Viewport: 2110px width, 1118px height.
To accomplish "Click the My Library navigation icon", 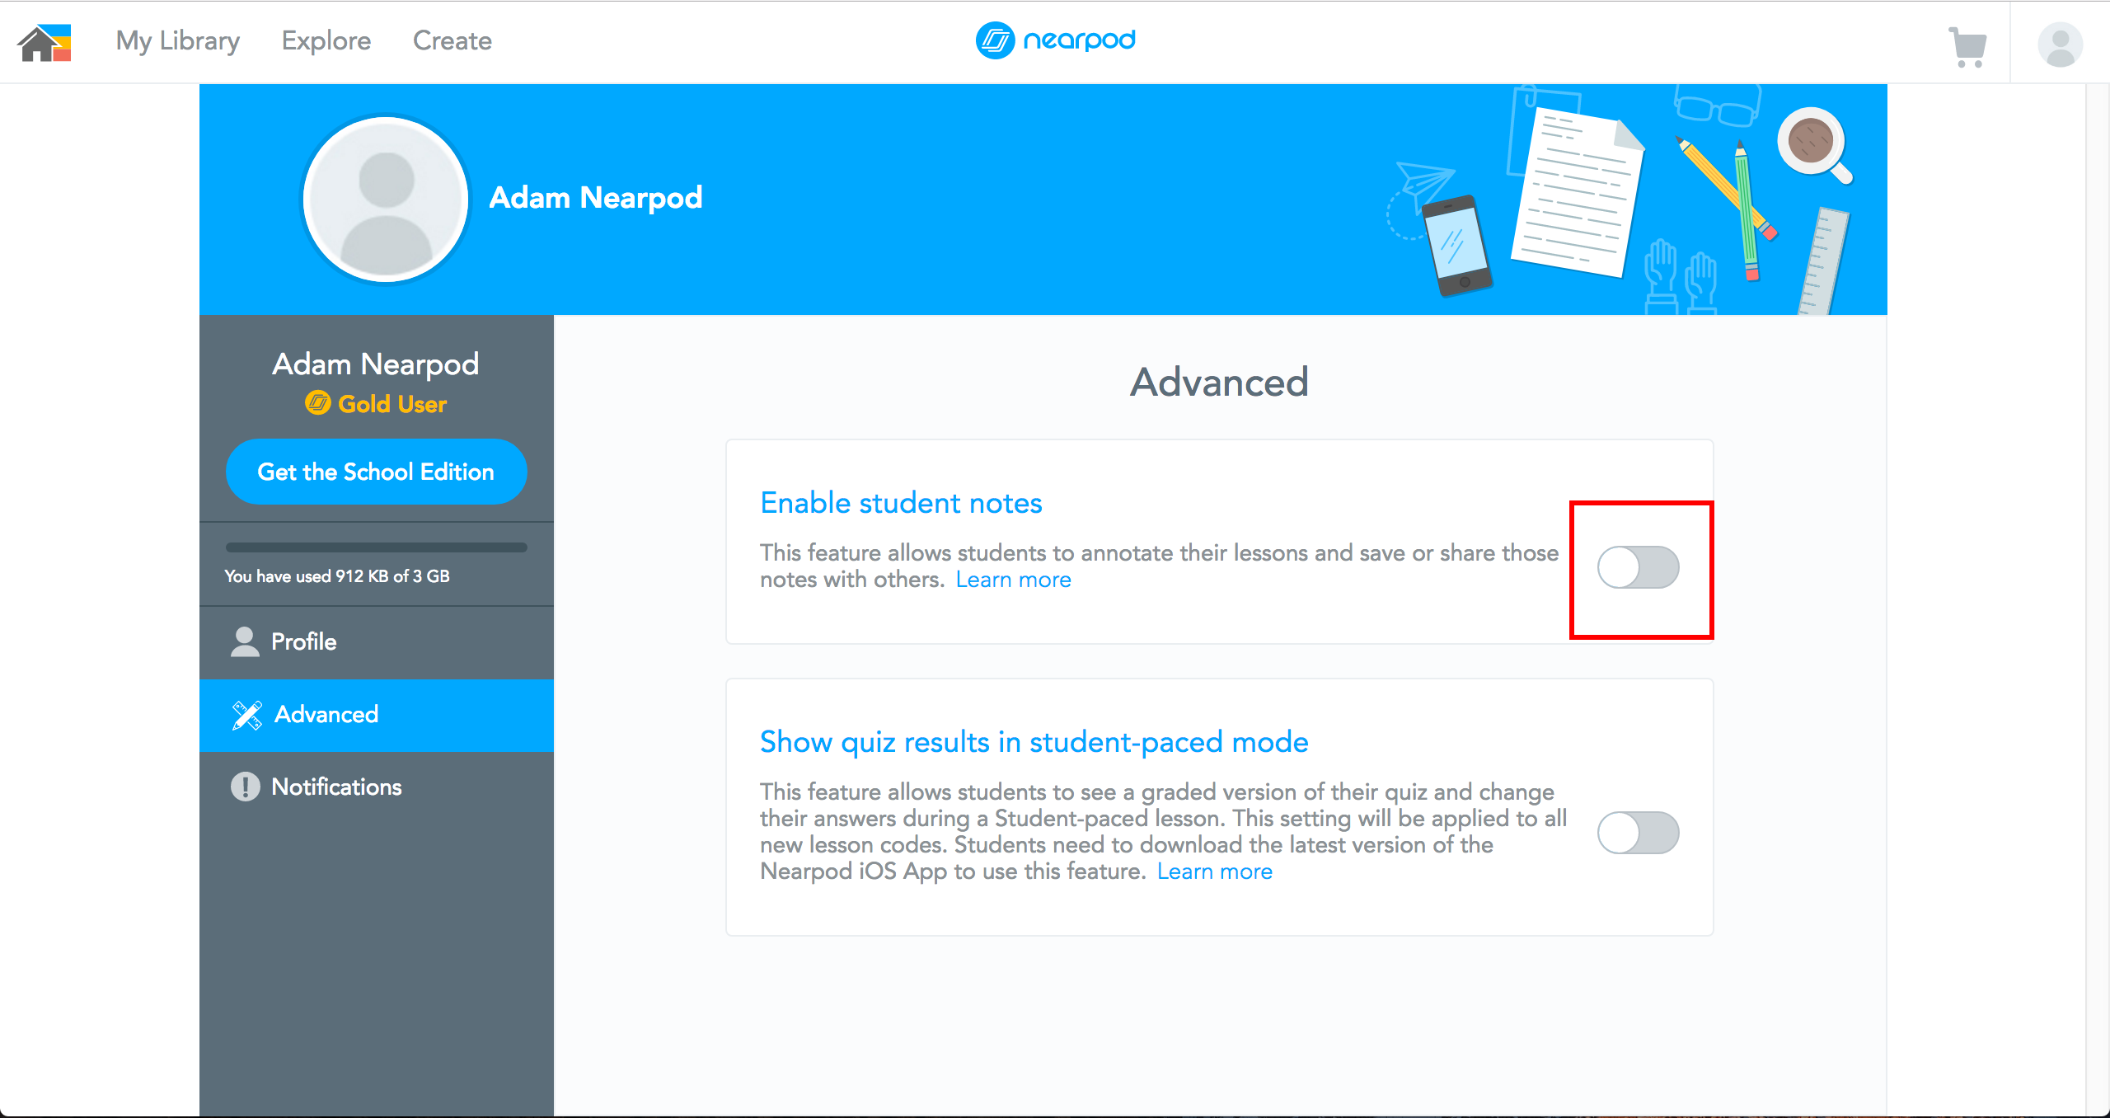I will 176,40.
